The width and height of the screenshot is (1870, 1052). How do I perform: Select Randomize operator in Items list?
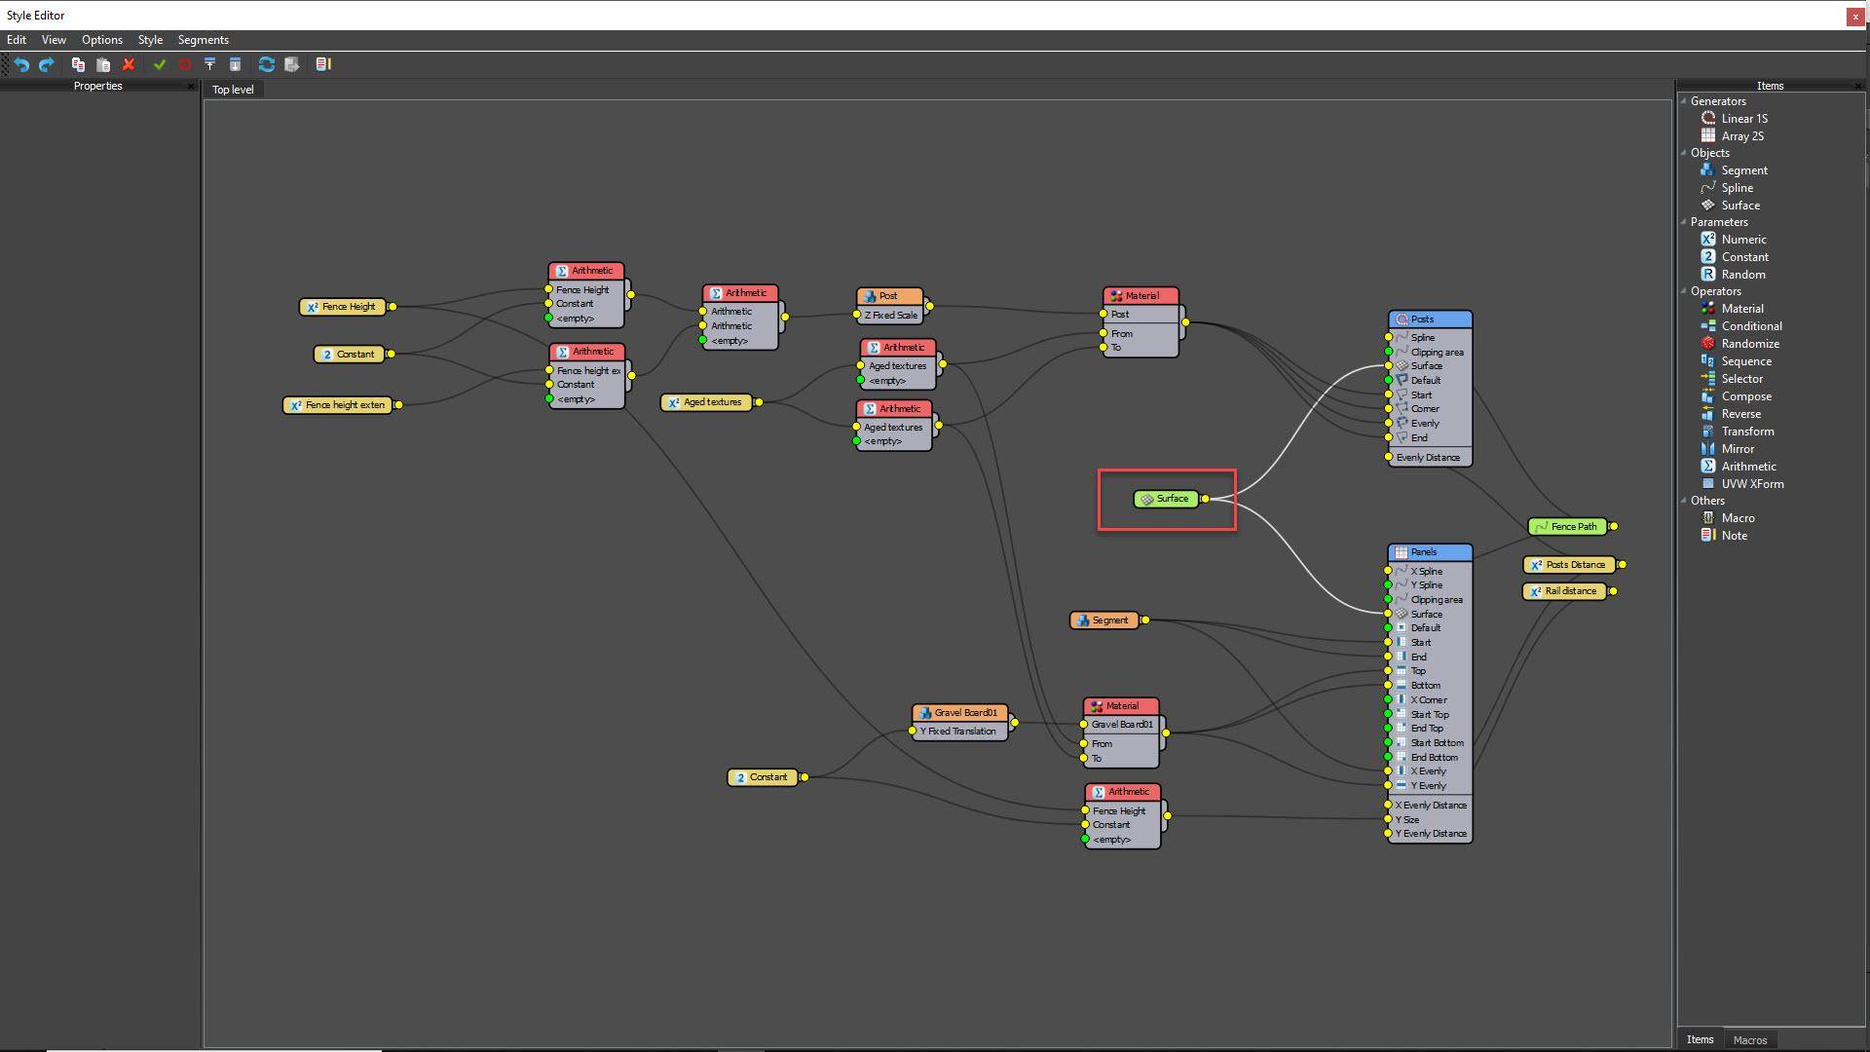tap(1749, 344)
